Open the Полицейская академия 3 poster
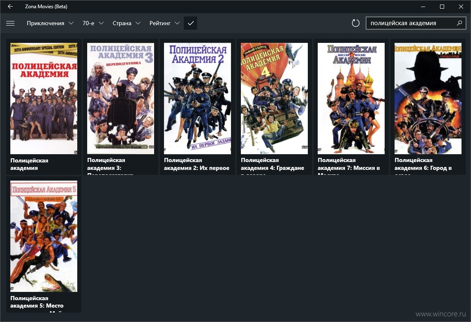The image size is (471, 322). pos(121,99)
